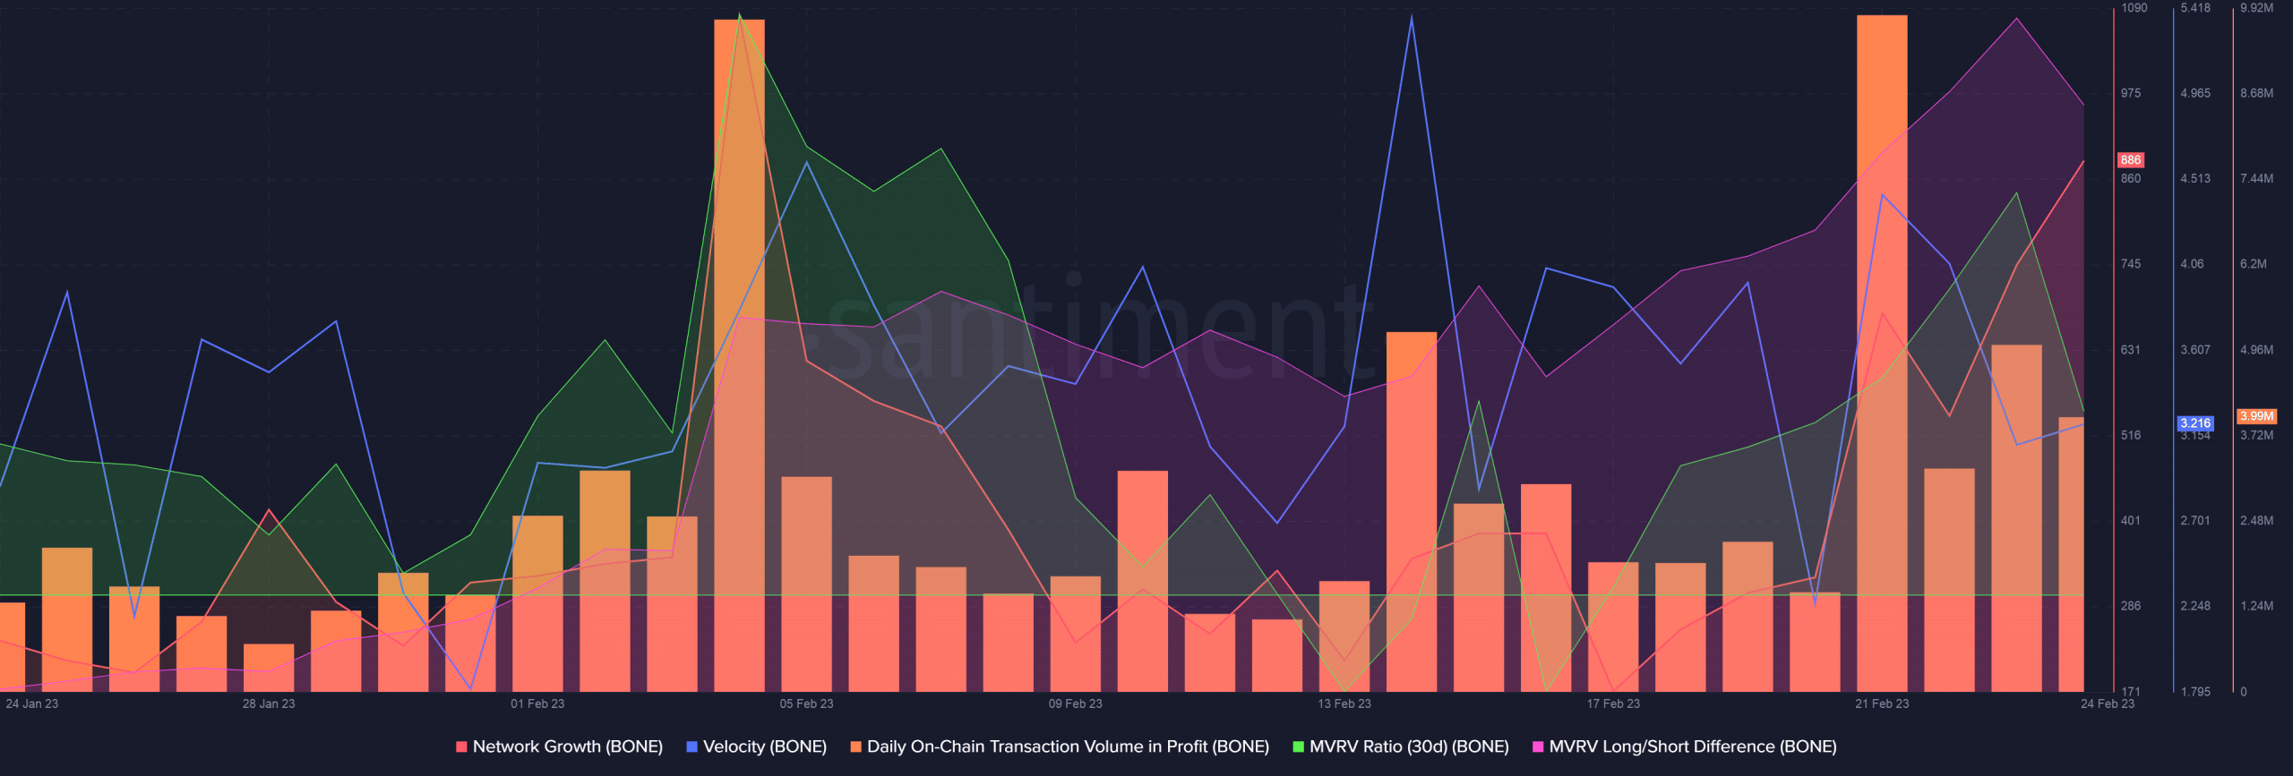Click the red 886 value badge
This screenshot has height=776, width=2293.
click(2130, 160)
